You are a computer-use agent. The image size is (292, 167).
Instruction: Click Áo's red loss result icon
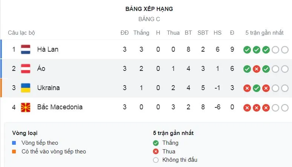click(x=257, y=69)
